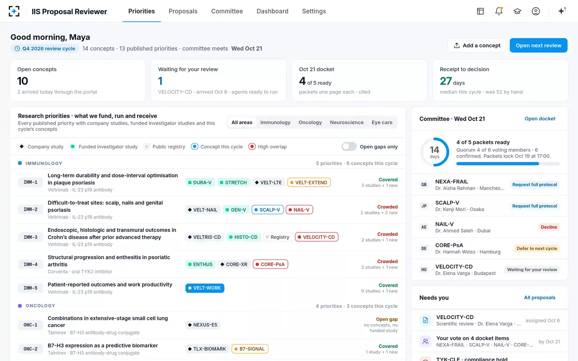Image resolution: width=578 pixels, height=361 pixels.
Task: Request full protocol for SCALP-V
Action: pos(535,206)
